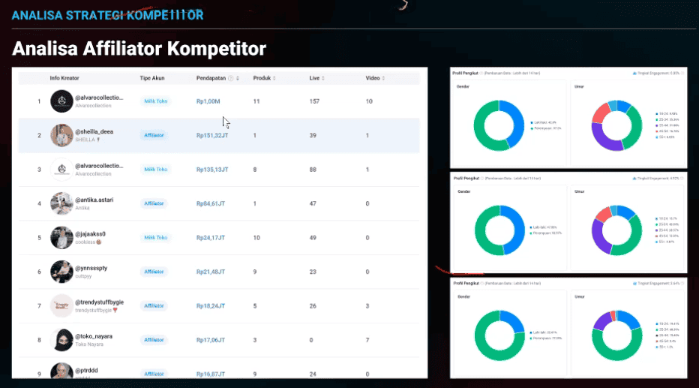Click the Rp1,00M revenue value
Image resolution: width=699 pixels, height=388 pixels.
pos(208,101)
